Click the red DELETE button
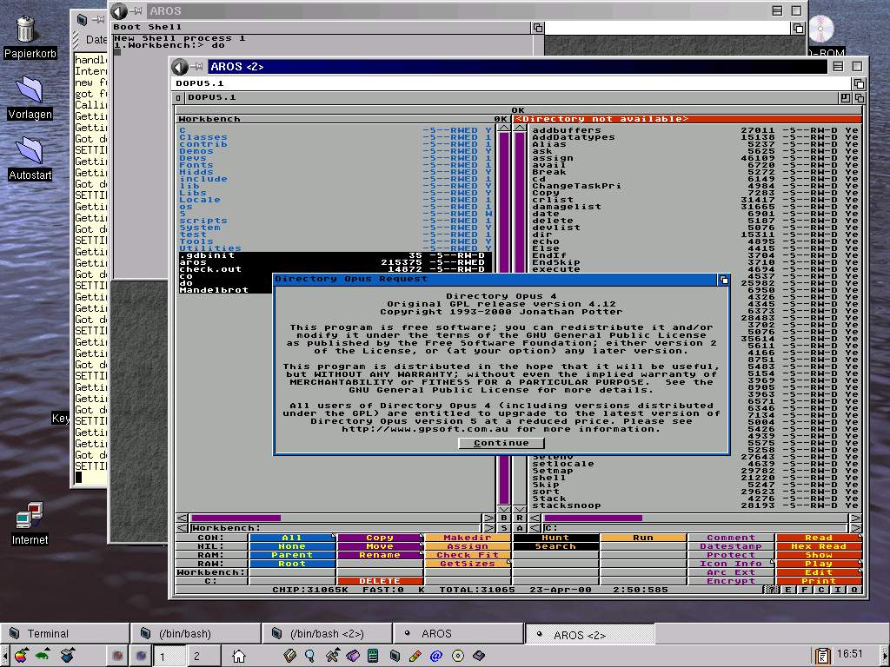The width and height of the screenshot is (890, 667). [380, 581]
